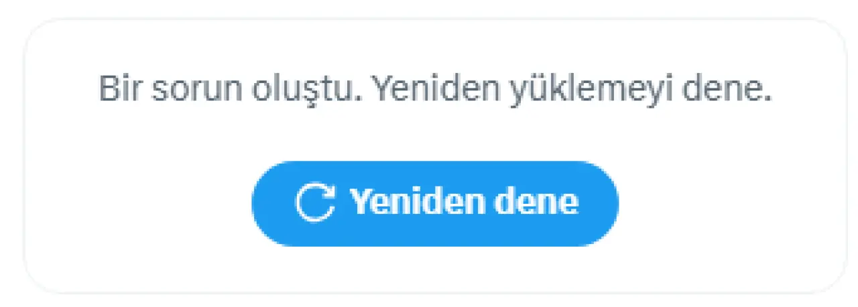Click the blue Yeniden dene button
This screenshot has width=858, height=307.
[x=435, y=203]
